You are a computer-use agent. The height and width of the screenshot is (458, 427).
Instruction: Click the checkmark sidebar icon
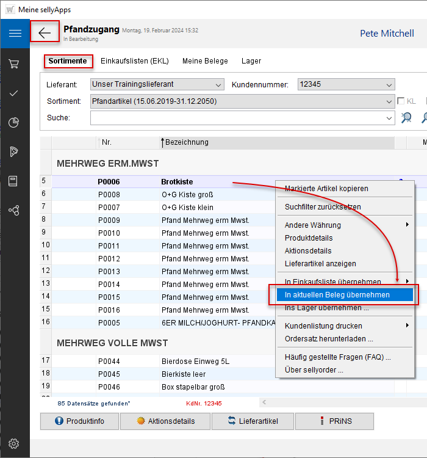click(x=15, y=93)
